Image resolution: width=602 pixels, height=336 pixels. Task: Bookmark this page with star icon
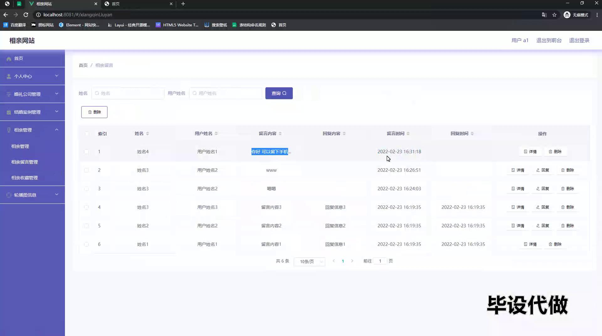pyautogui.click(x=554, y=15)
